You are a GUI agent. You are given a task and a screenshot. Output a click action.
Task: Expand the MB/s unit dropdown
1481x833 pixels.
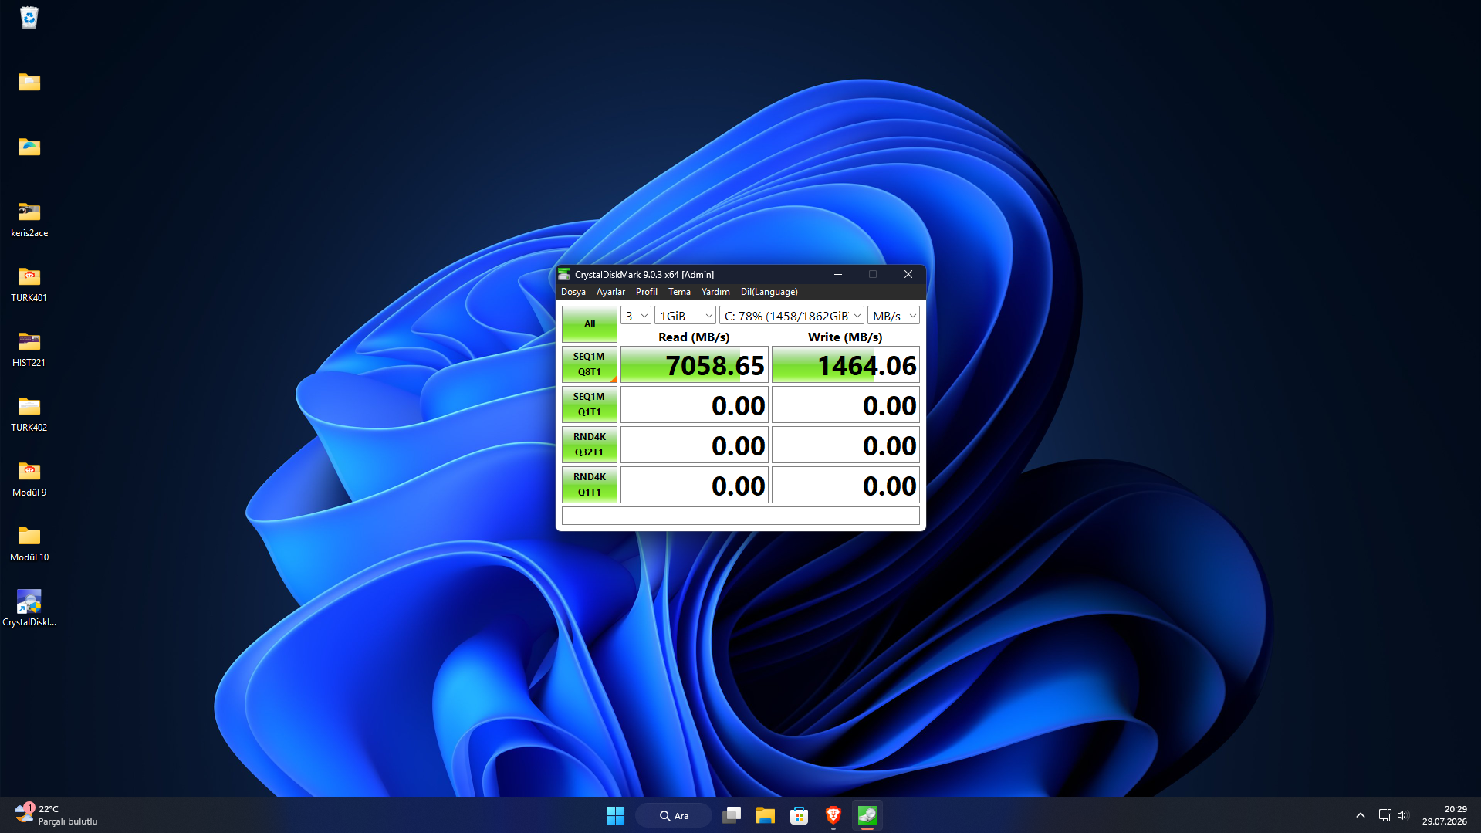coord(894,316)
